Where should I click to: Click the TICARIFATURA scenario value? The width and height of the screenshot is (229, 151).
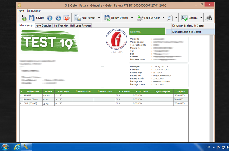click(161, 70)
